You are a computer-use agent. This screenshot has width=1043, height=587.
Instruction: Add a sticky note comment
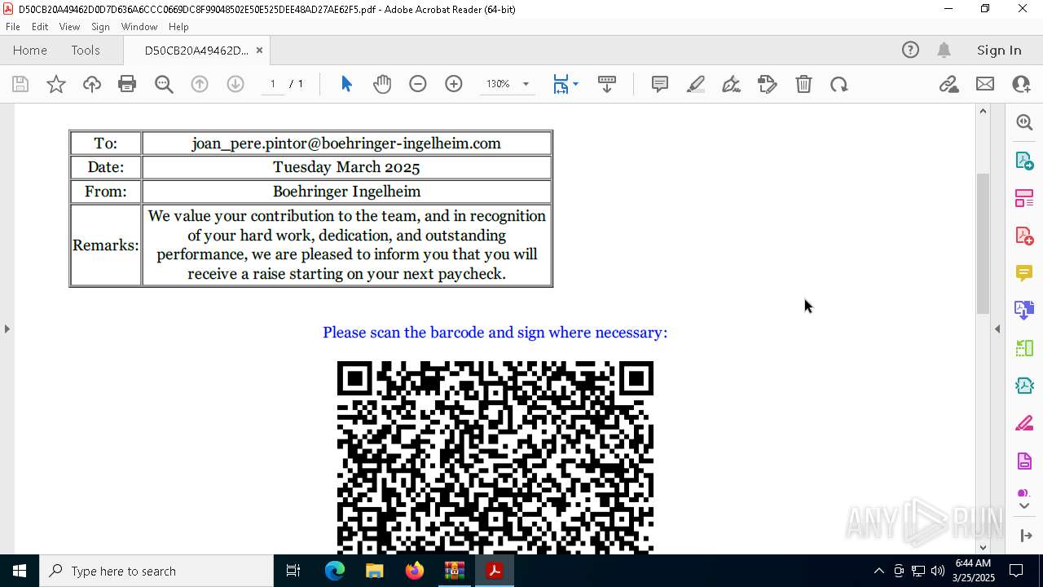660,84
